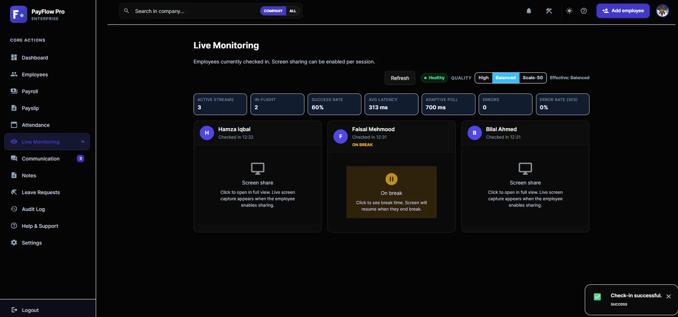Click the Avg Latency stat card

click(x=391, y=104)
